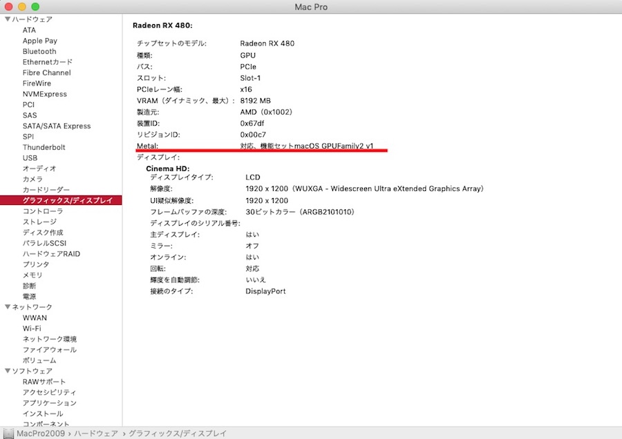Select Apple Pay in the sidebar
This screenshot has height=439, width=622.
click(x=39, y=41)
